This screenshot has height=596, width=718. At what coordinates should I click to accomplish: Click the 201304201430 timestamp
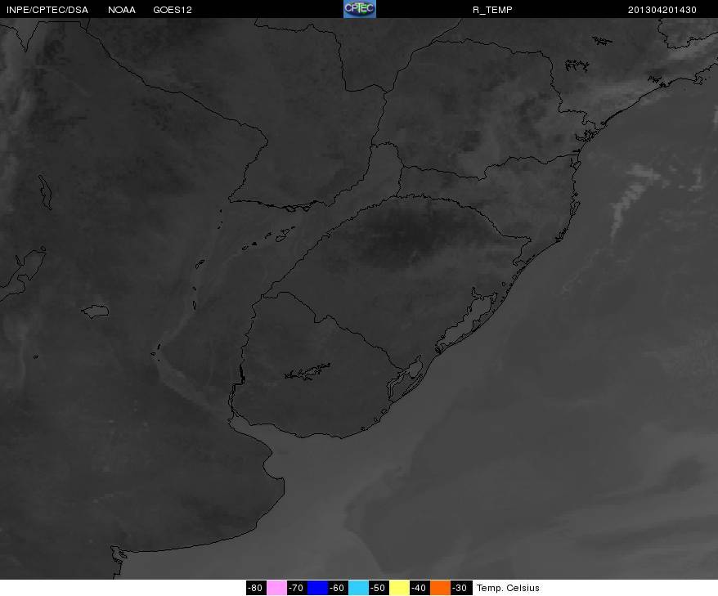pyautogui.click(x=662, y=10)
